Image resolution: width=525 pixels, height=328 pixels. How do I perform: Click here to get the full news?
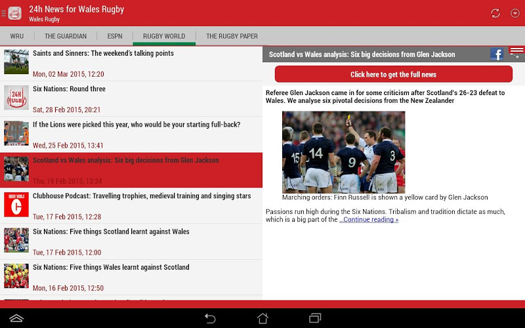click(393, 74)
